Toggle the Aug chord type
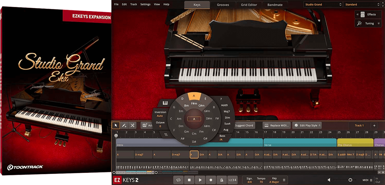 [x=226, y=130]
